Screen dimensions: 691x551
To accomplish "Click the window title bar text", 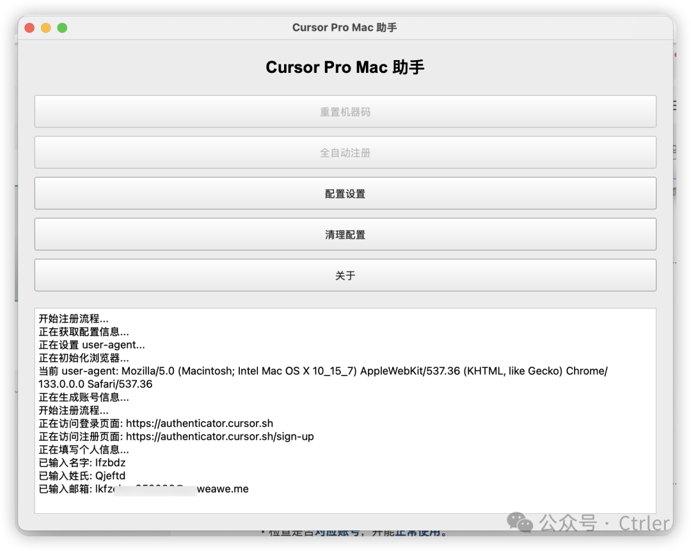I will click(345, 28).
